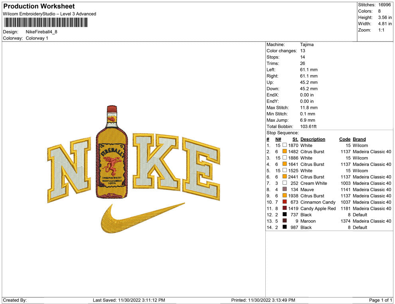395x304 pixels.
Task: Click thread code 1181 for Candy Apple Red
Action: point(346,208)
